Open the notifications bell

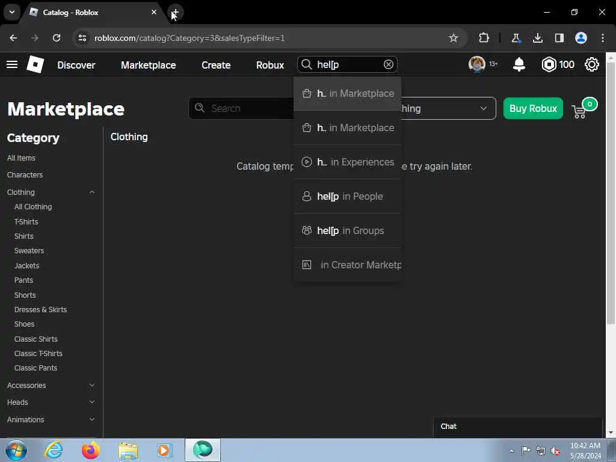[x=519, y=64]
